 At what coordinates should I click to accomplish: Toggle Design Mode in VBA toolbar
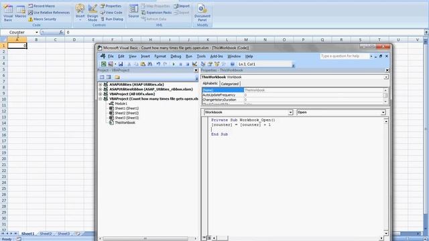click(x=194, y=64)
